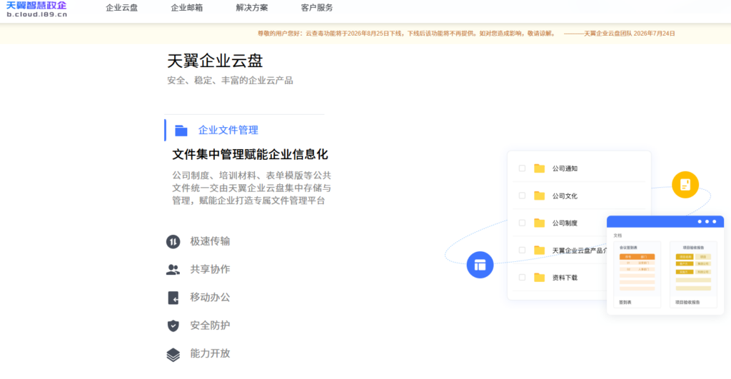Check the box for 公司文化 folder
The width and height of the screenshot is (731, 379).
(x=522, y=196)
